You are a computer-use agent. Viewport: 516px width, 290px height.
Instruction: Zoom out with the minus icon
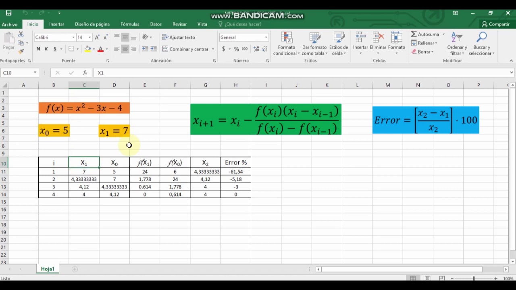pyautogui.click(x=452, y=278)
